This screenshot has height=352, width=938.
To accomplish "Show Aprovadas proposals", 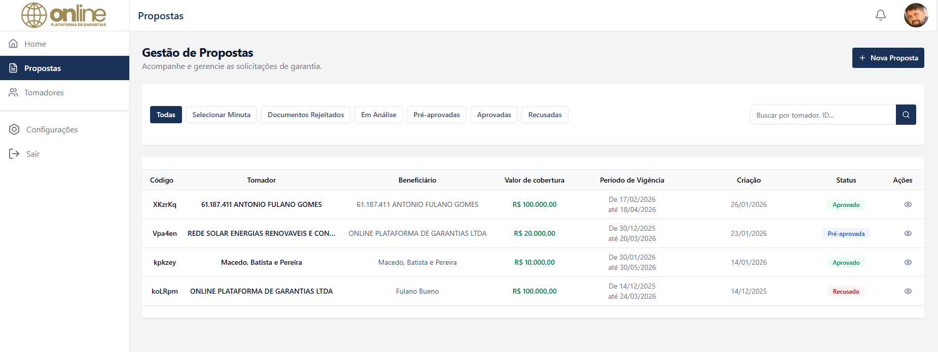I will (494, 115).
